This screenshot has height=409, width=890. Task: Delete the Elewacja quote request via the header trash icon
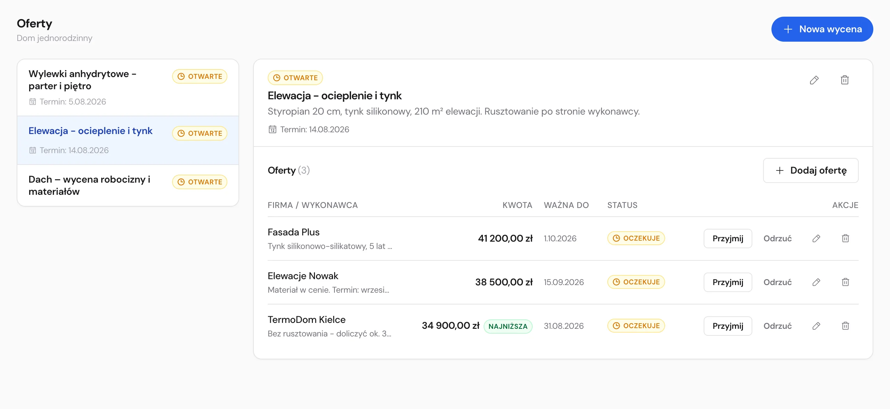click(845, 80)
